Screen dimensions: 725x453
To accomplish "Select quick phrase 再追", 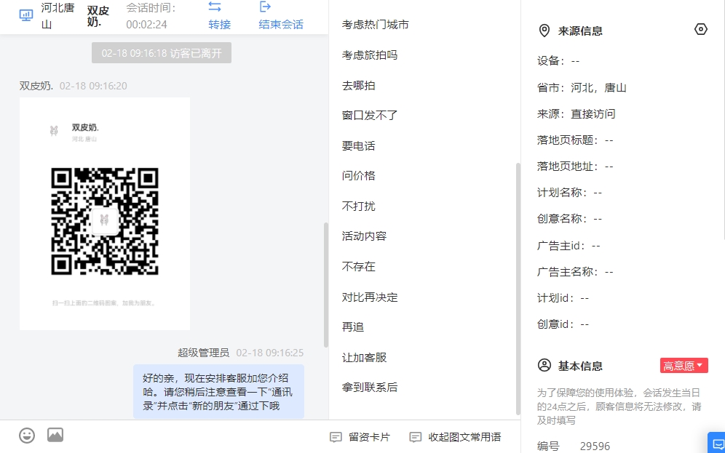I will (353, 327).
